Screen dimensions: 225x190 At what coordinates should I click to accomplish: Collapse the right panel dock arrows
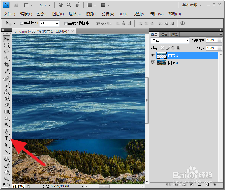pyautogui.click(x=221, y=30)
